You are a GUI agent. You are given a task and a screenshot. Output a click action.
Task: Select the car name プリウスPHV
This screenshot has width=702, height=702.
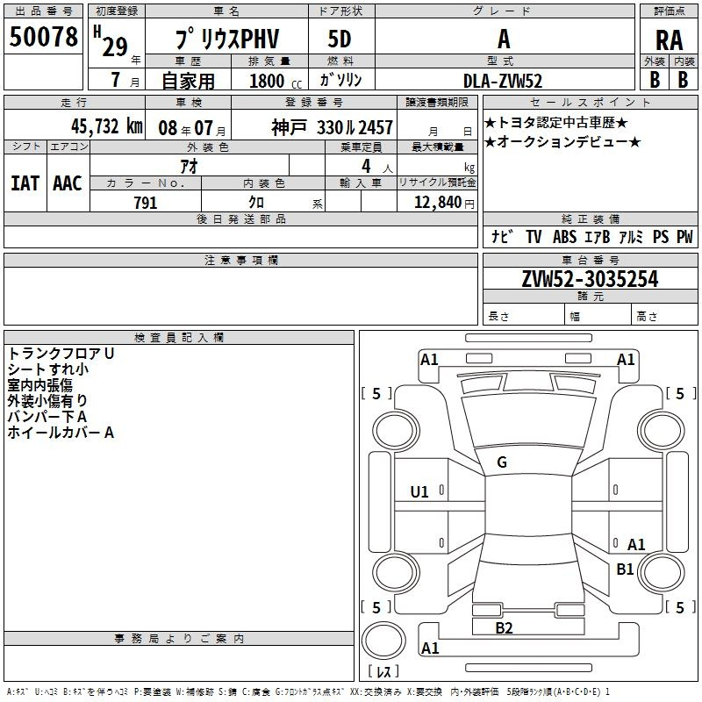(x=227, y=39)
